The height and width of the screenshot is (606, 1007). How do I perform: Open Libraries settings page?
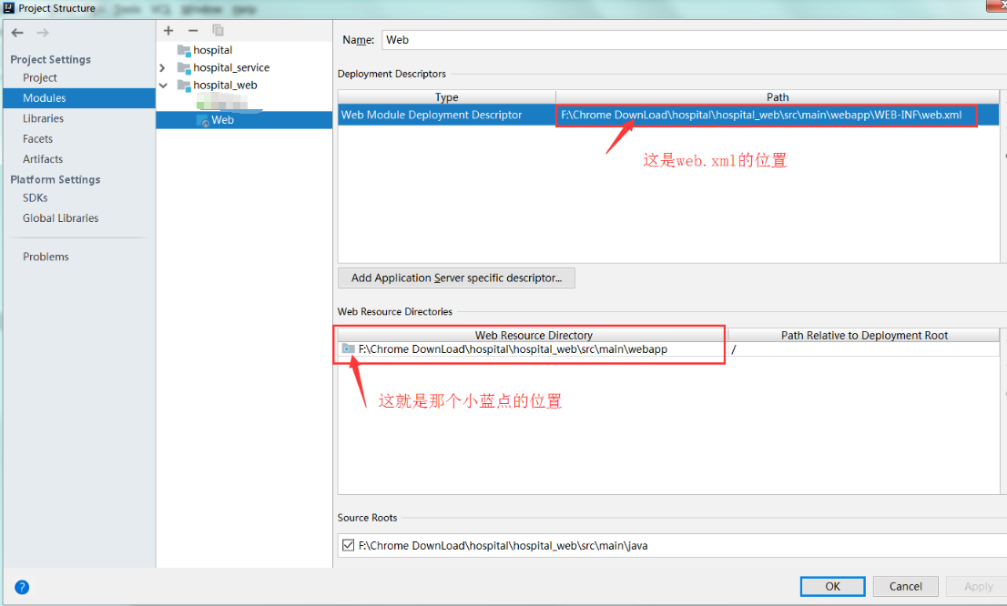(43, 119)
